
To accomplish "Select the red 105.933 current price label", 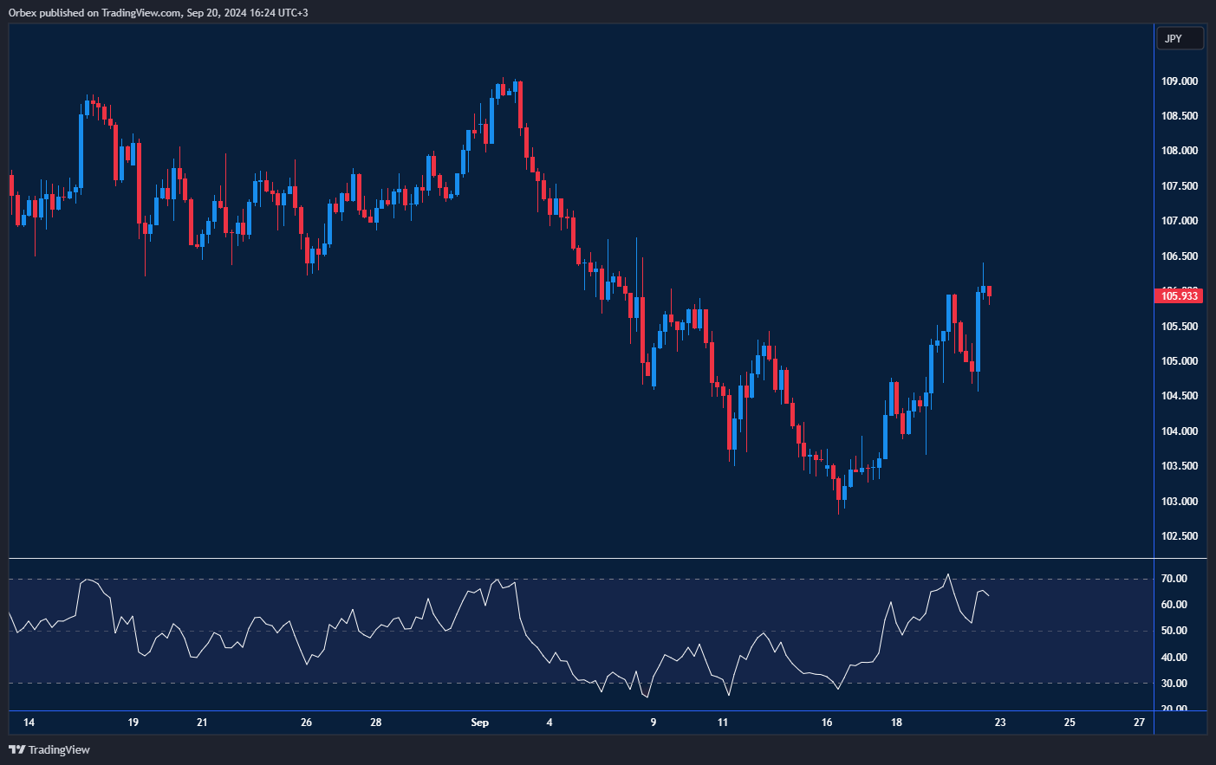I will click(x=1179, y=296).
